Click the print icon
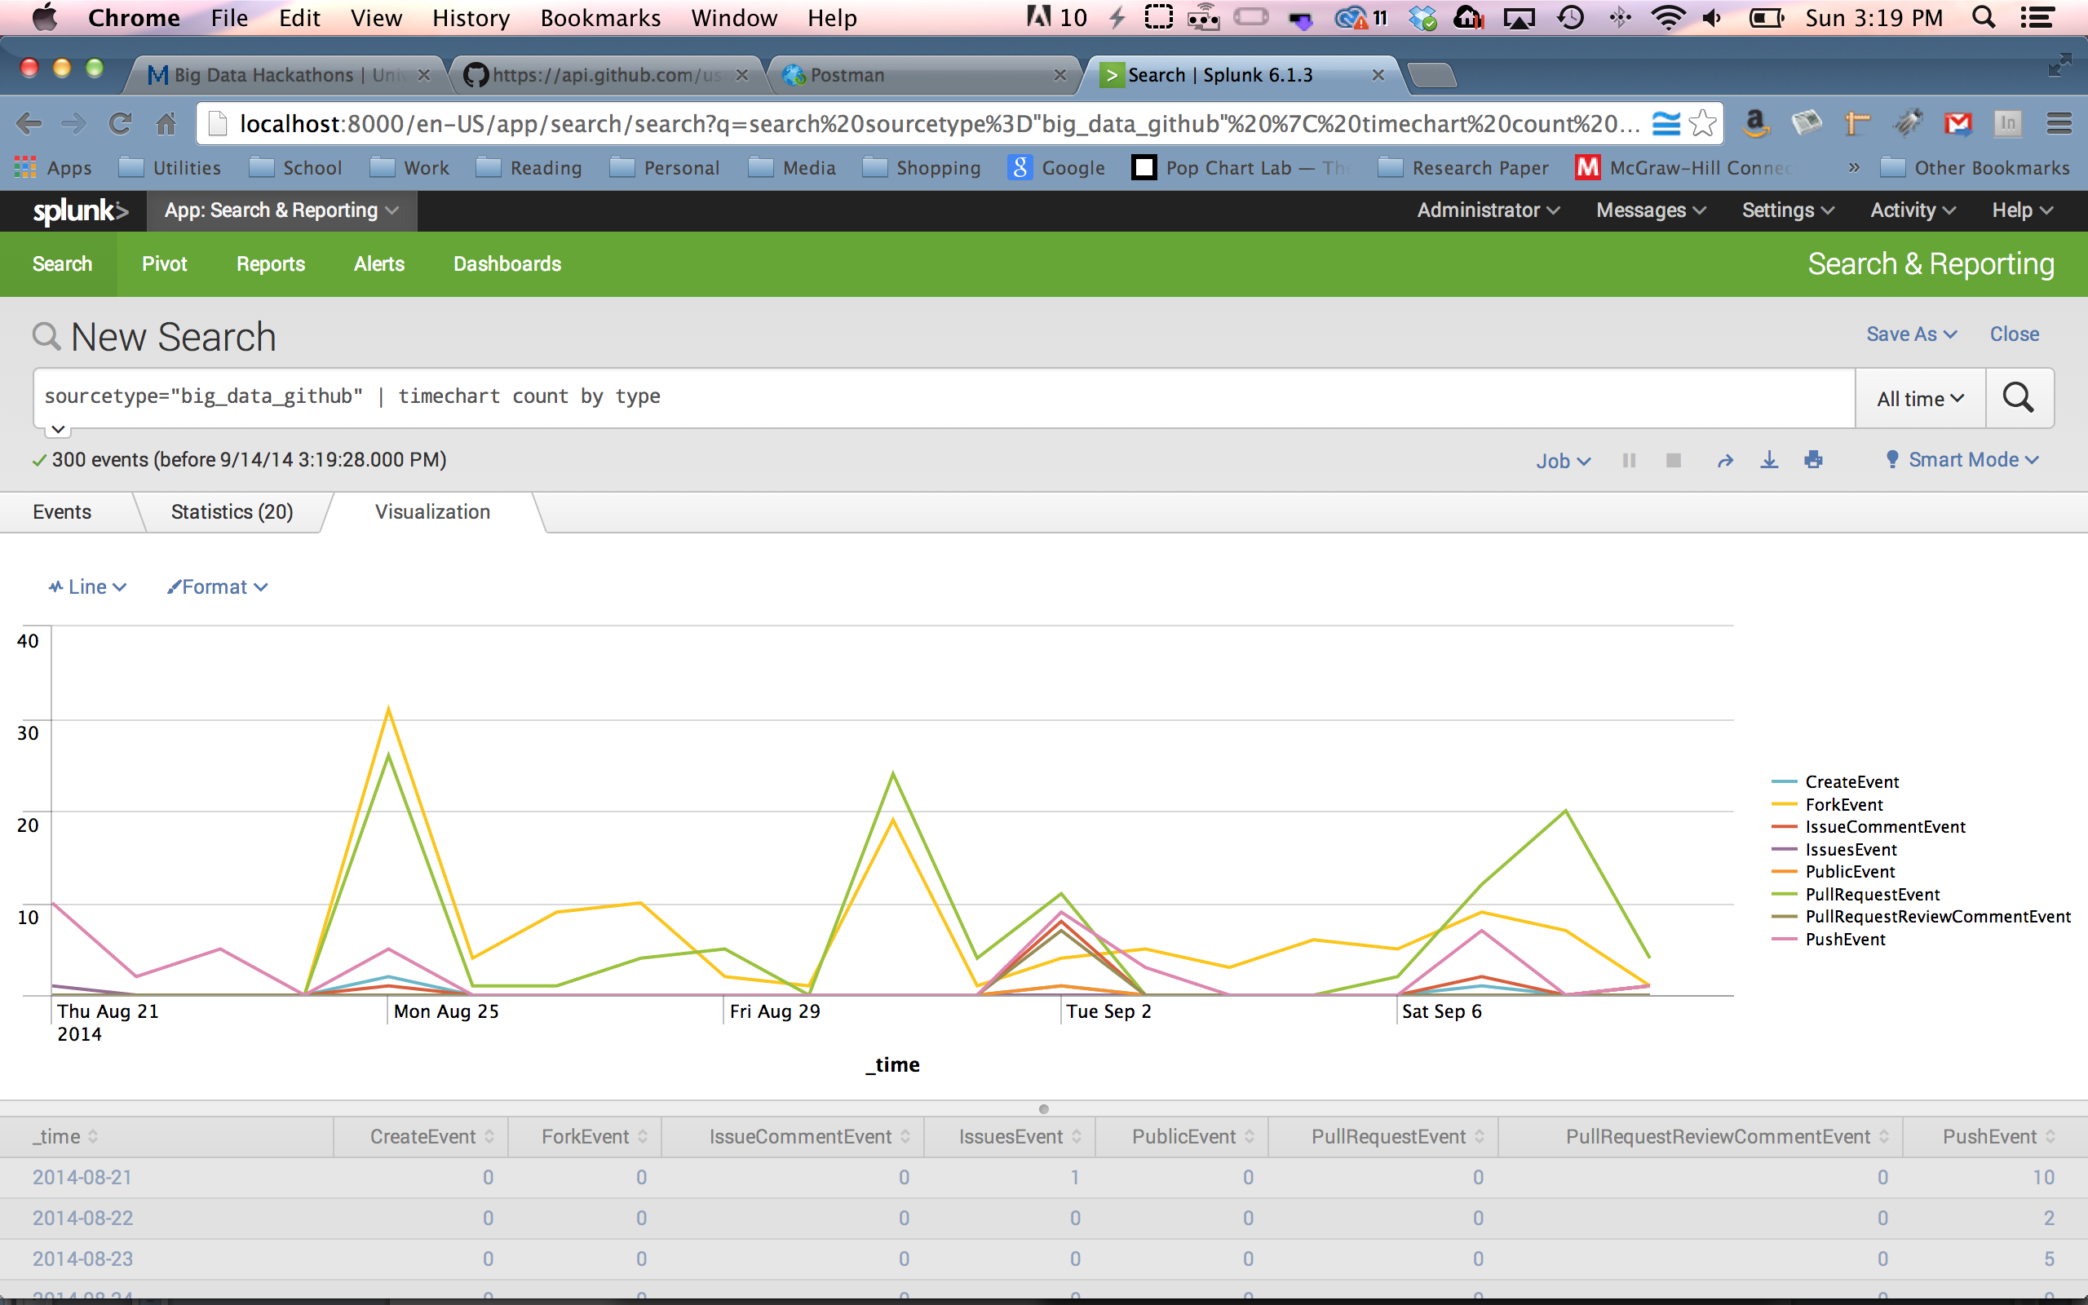Viewport: 2088px width, 1305px height. point(1813,460)
